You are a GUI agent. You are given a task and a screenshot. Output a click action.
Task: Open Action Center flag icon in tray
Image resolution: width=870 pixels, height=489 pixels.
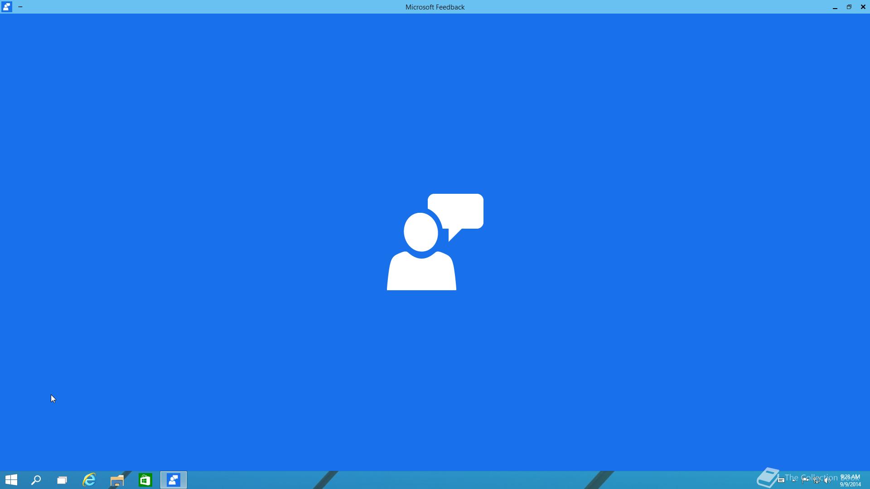(x=805, y=480)
